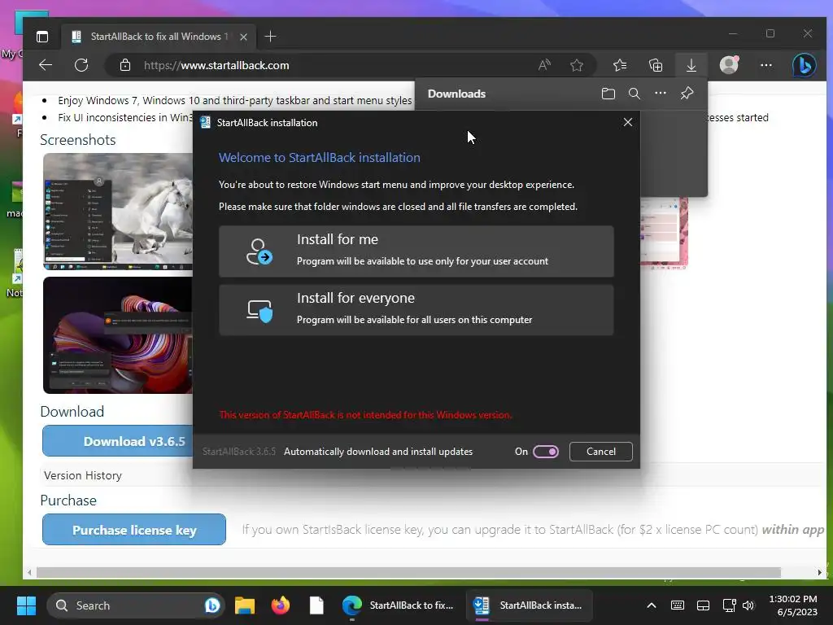This screenshot has width=833, height=625.
Task: Open the Edge profile avatar
Action: tap(729, 65)
